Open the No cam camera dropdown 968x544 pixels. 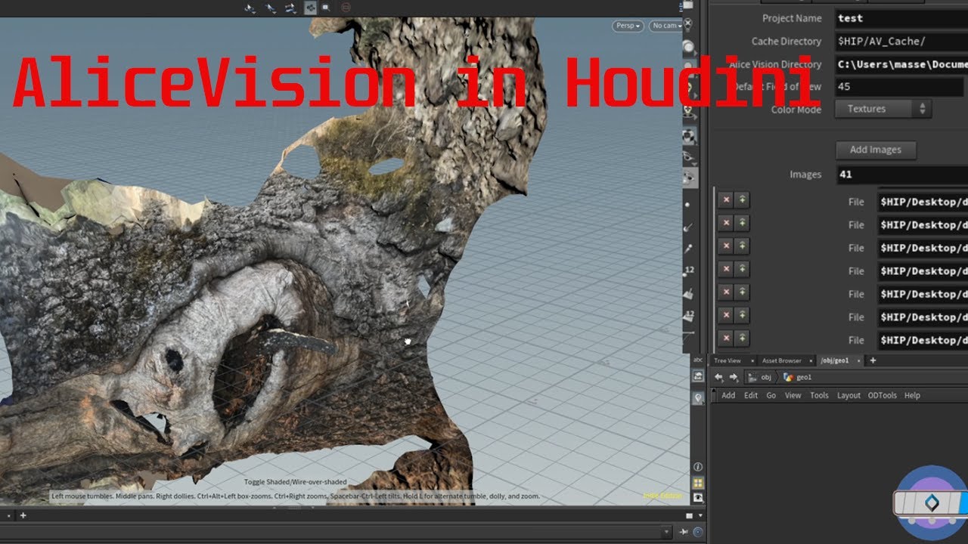[x=666, y=26]
